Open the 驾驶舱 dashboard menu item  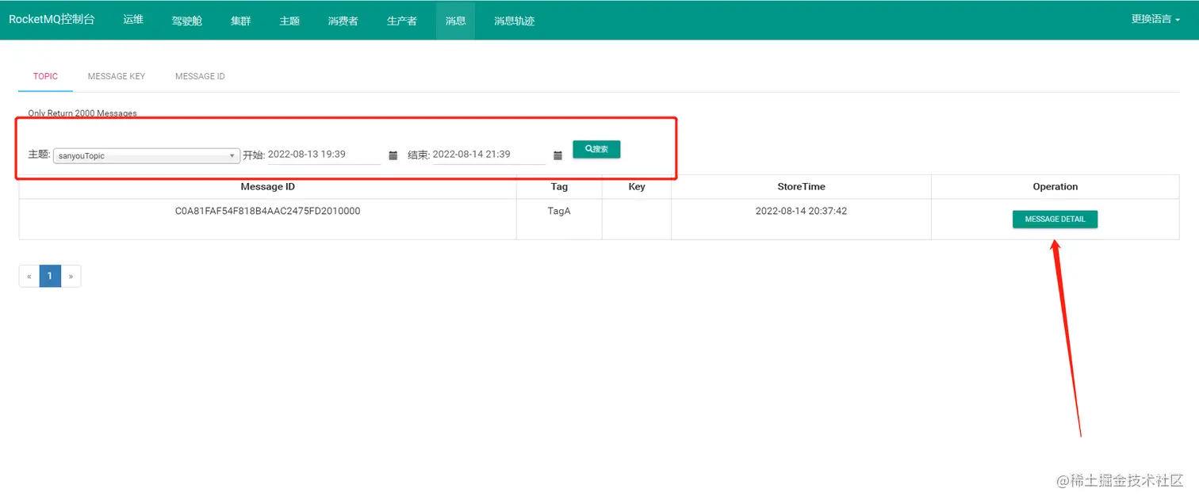(x=187, y=21)
